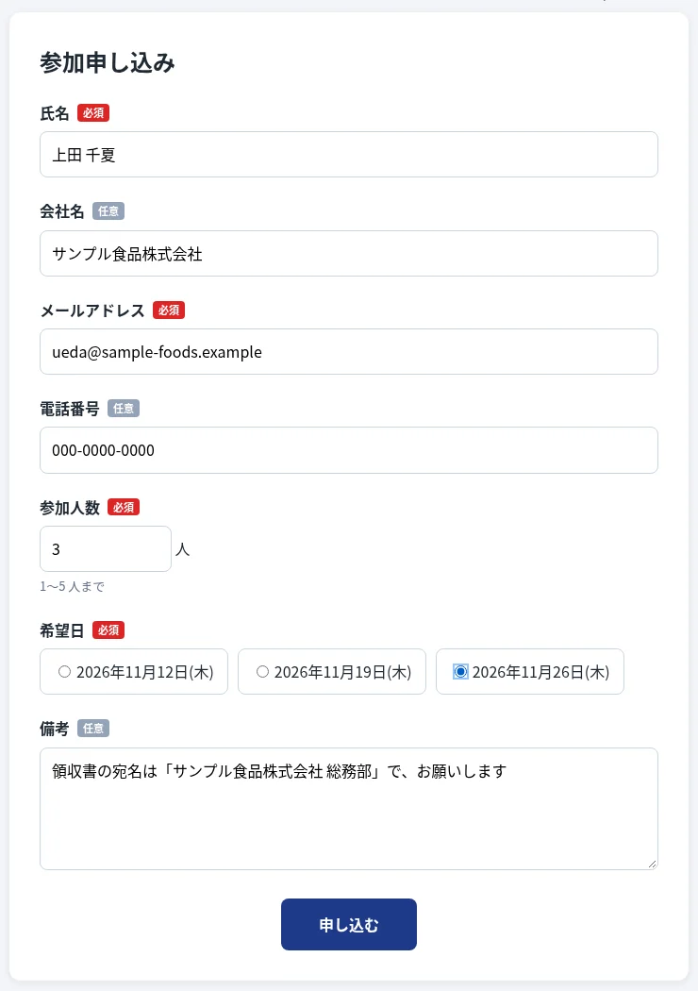The height and width of the screenshot is (991, 698).
Task: Click the メールアドレス input field
Action: coord(349,351)
